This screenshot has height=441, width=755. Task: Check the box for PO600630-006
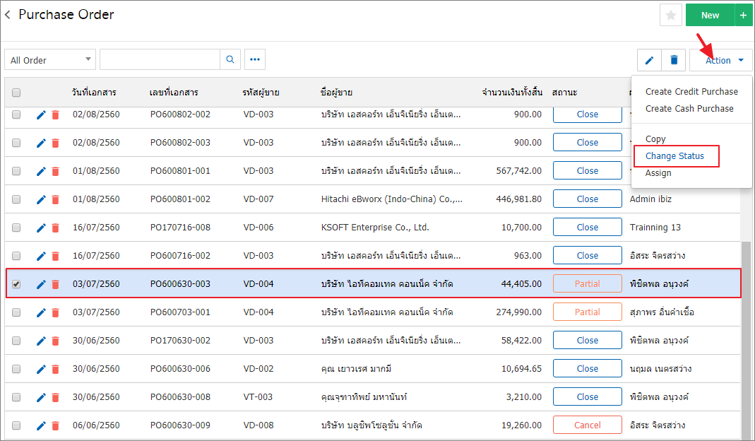16,369
